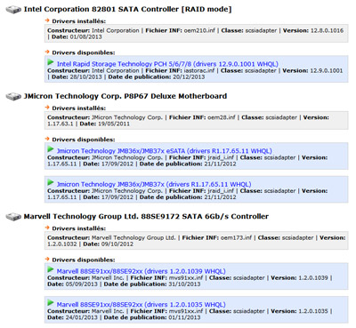The image size is (356, 328).
Task: Click heading JMicron Technology Corp. P8P67 Deluxe Motherboard
Action: [x=125, y=96]
